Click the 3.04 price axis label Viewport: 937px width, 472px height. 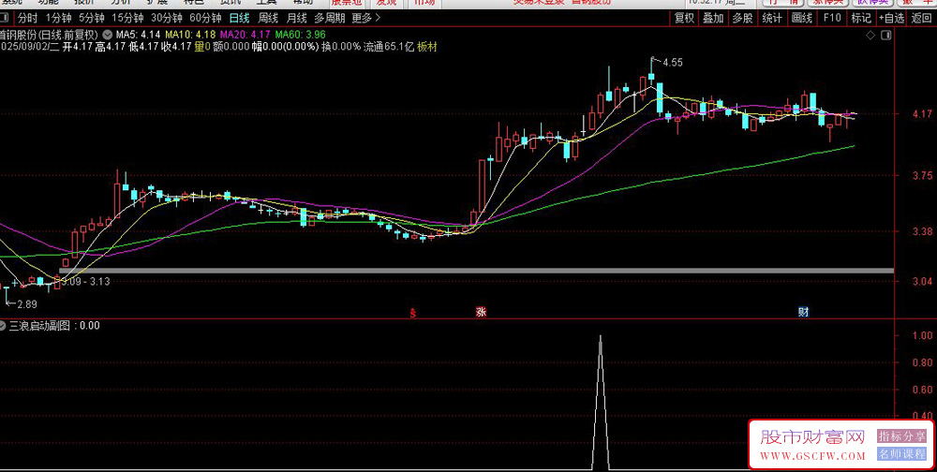920,281
